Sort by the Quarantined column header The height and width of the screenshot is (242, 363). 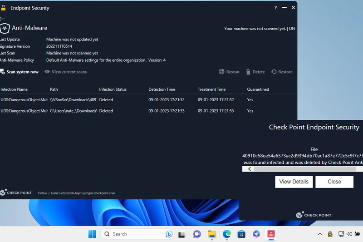pos(258,89)
